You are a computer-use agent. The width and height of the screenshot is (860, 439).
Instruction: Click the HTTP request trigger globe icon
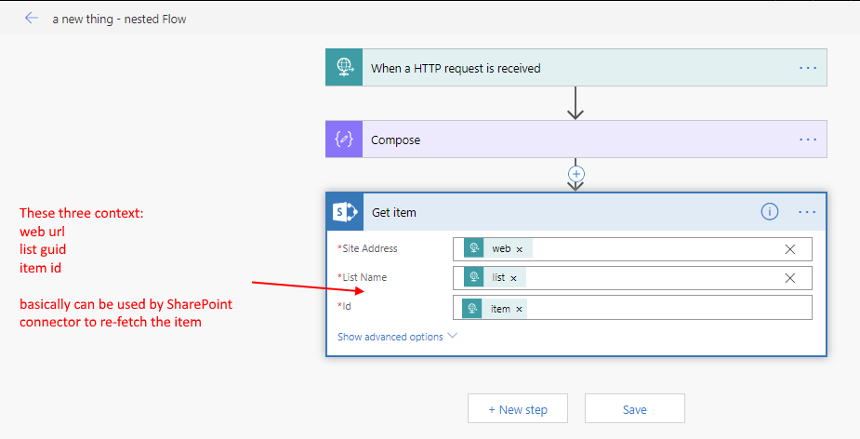[344, 68]
